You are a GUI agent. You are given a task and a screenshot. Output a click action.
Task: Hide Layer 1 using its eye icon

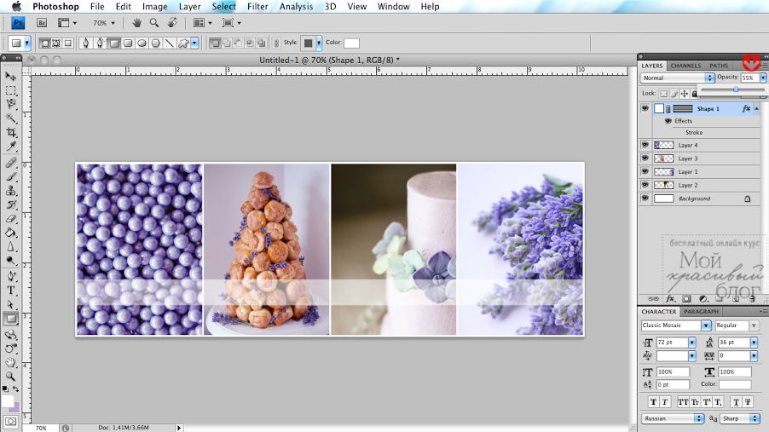(x=645, y=171)
